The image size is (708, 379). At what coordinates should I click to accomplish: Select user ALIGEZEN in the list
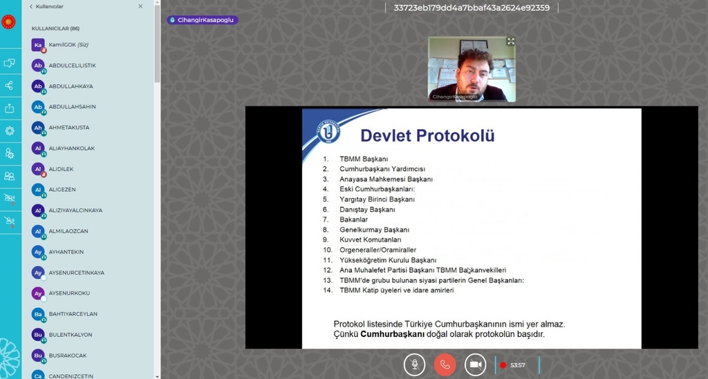coord(62,190)
